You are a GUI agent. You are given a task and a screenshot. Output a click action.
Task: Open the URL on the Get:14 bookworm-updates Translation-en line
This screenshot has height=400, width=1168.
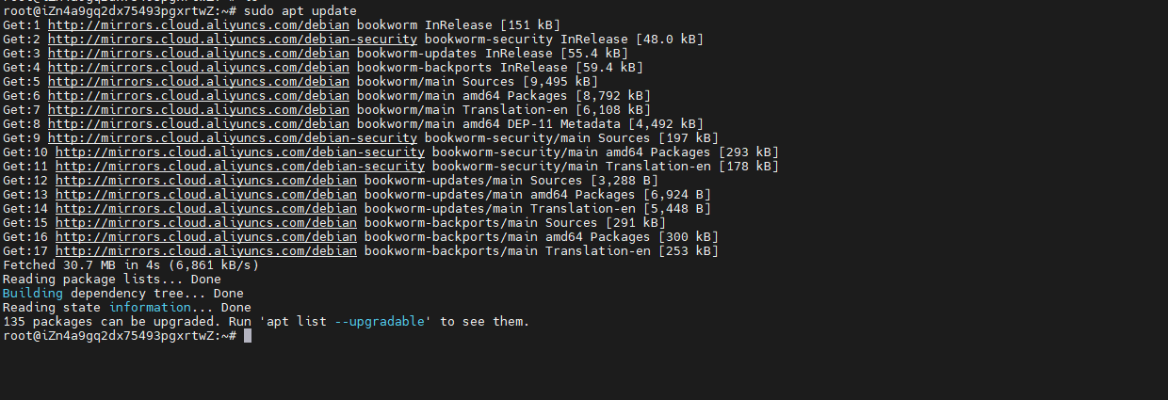(x=205, y=208)
